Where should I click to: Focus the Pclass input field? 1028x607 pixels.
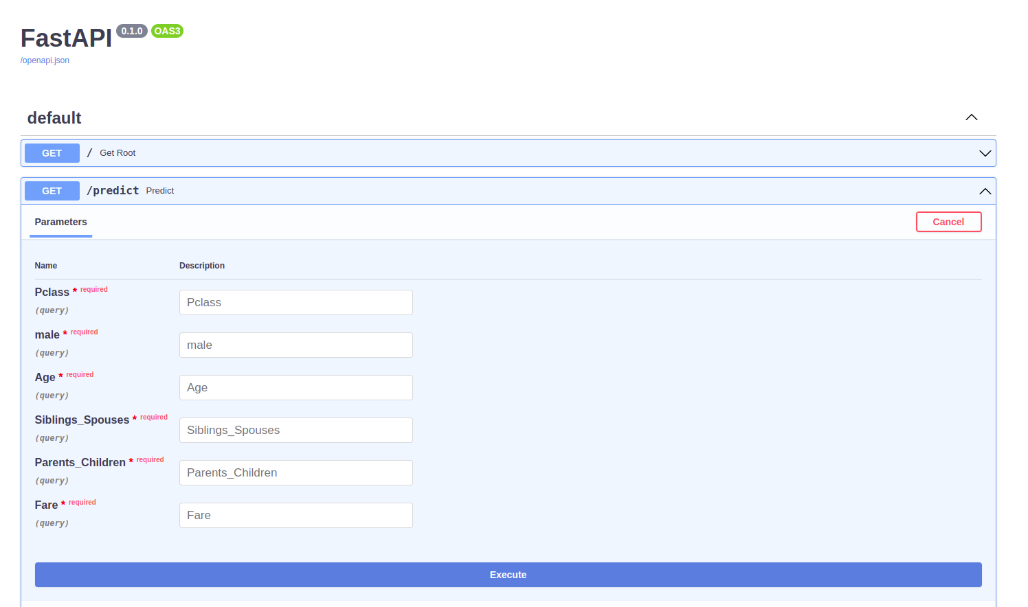pyautogui.click(x=295, y=302)
